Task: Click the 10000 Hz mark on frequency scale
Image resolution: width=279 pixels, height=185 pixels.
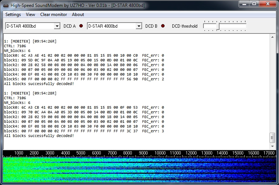Action: (160, 153)
